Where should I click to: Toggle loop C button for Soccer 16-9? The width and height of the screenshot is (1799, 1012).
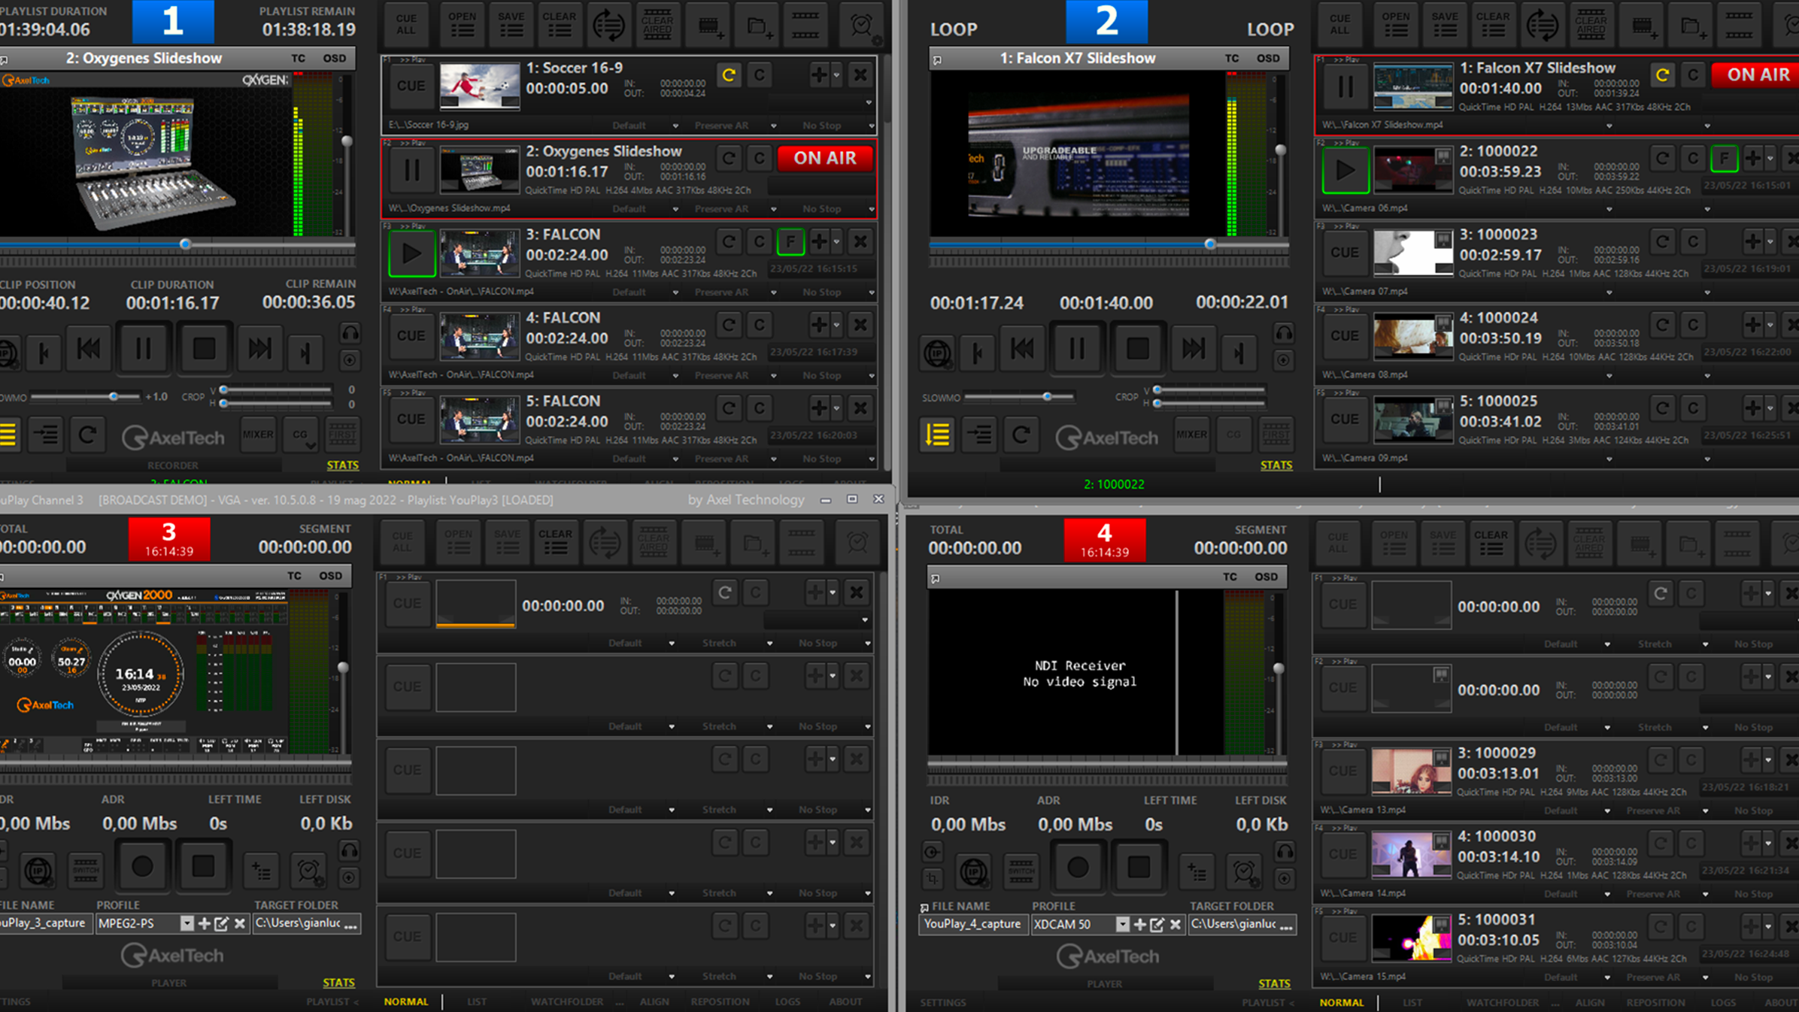[728, 74]
